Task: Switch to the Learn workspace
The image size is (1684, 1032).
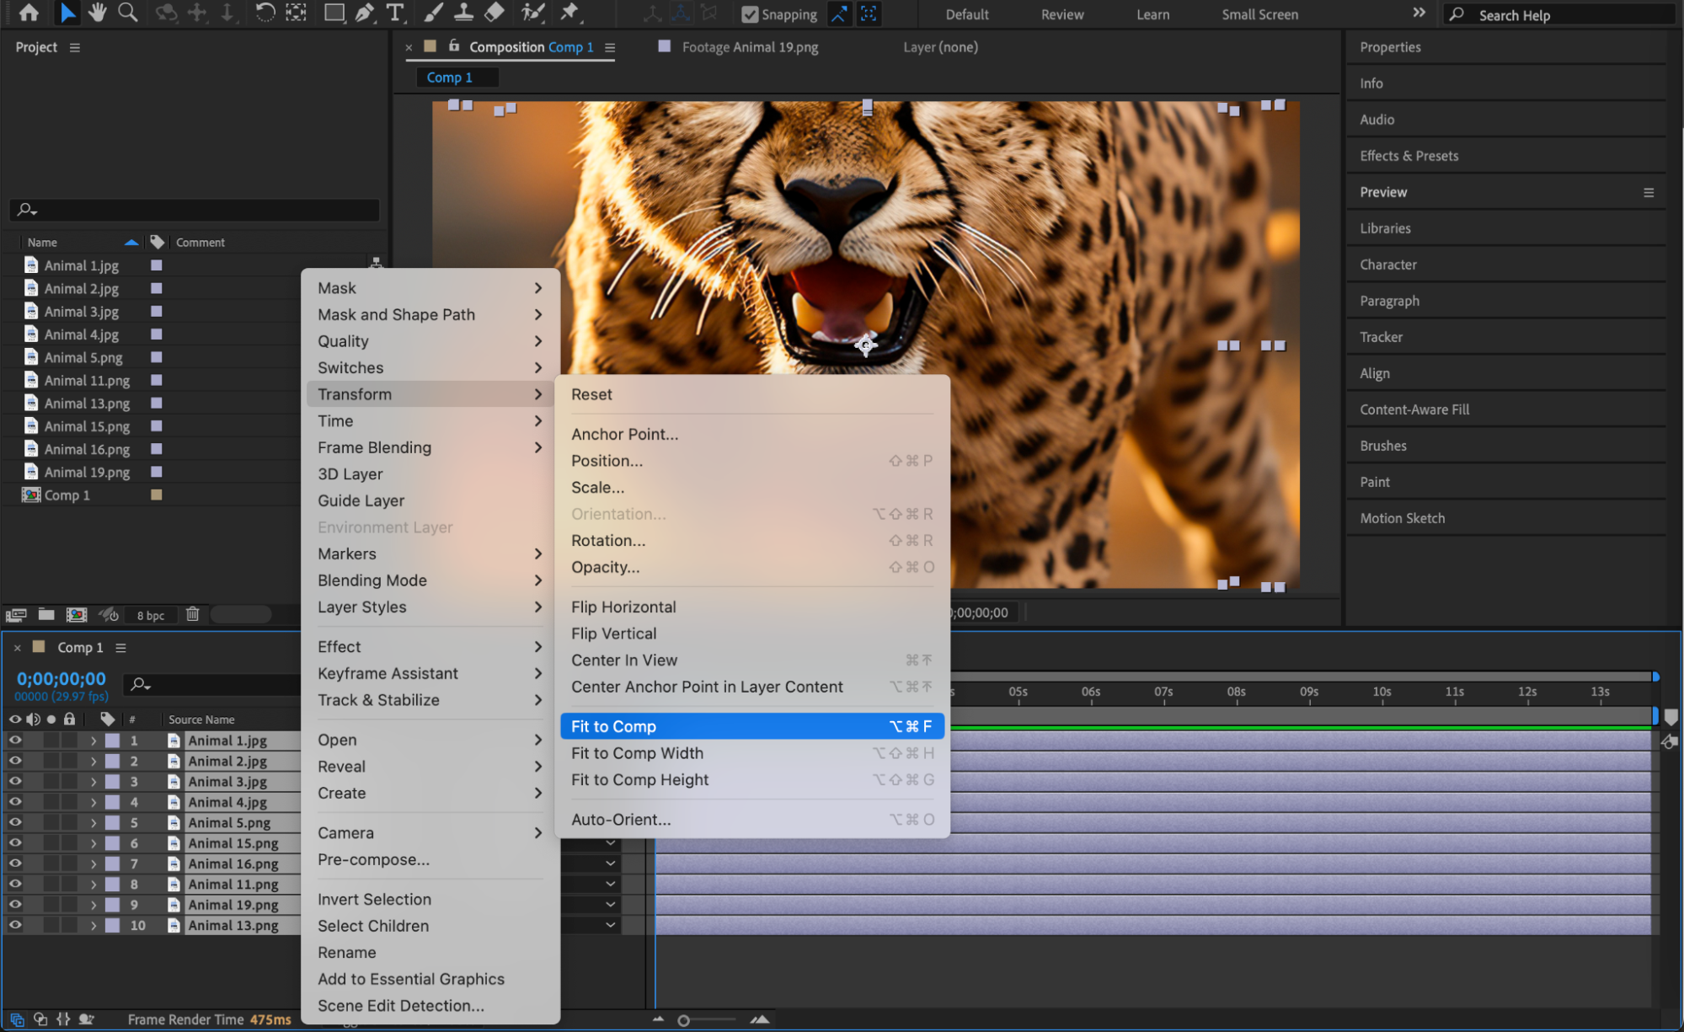Action: click(x=1152, y=14)
